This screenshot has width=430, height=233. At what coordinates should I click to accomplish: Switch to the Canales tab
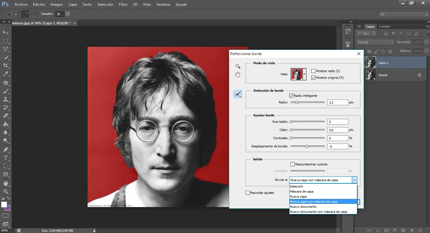tap(384, 27)
